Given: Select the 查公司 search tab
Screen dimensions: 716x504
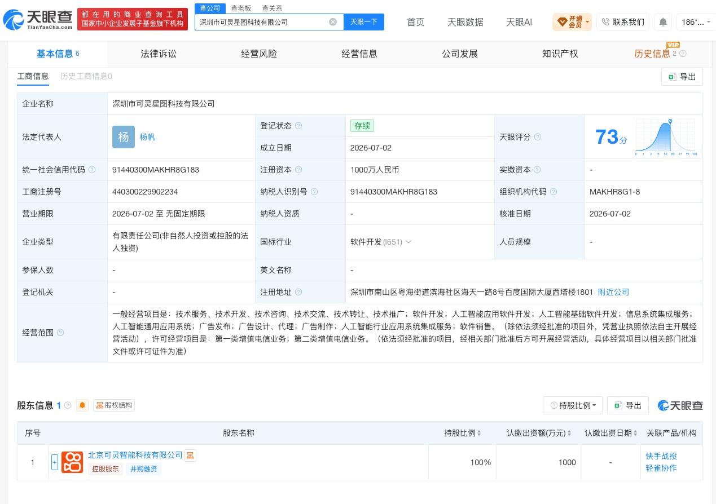Looking at the screenshot, I should point(210,8).
